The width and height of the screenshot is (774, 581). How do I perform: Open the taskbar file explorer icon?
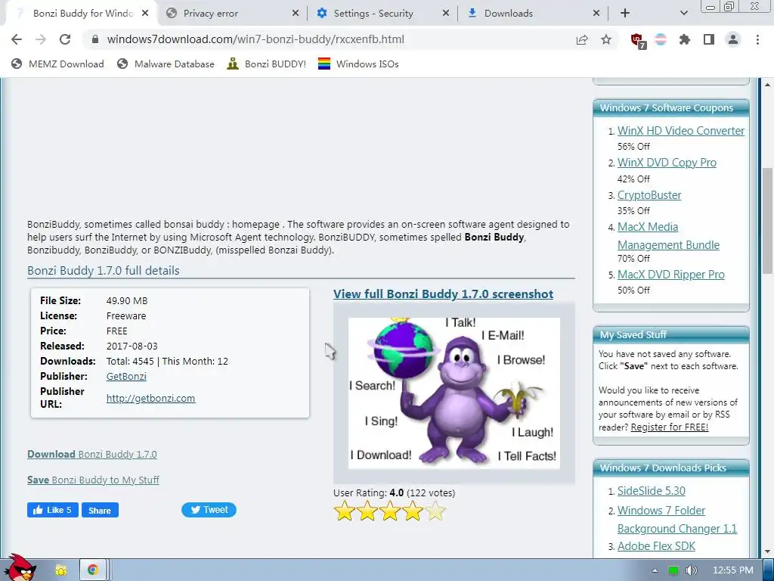[x=60, y=570]
